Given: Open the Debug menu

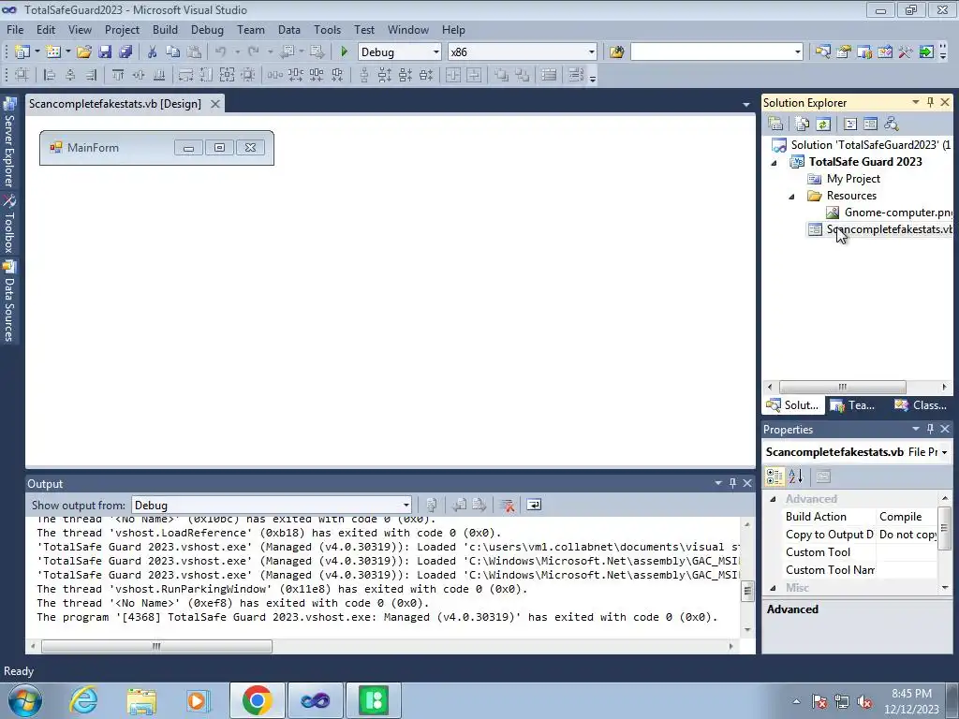Looking at the screenshot, I should 207,29.
